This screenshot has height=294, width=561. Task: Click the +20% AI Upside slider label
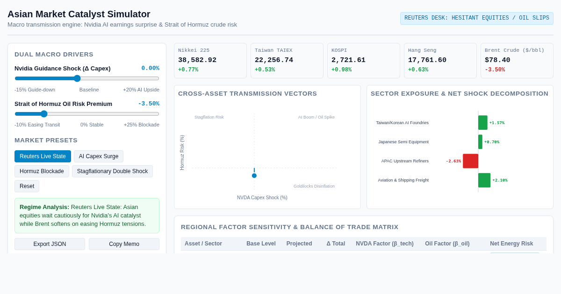coord(141,90)
